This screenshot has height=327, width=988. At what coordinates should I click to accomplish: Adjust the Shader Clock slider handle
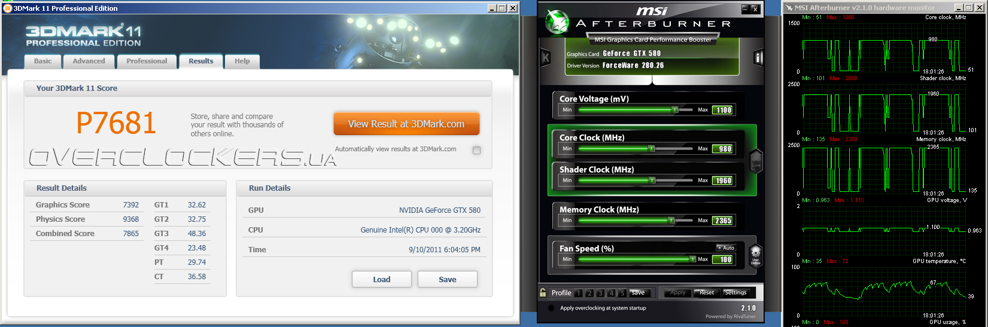pyautogui.click(x=652, y=181)
